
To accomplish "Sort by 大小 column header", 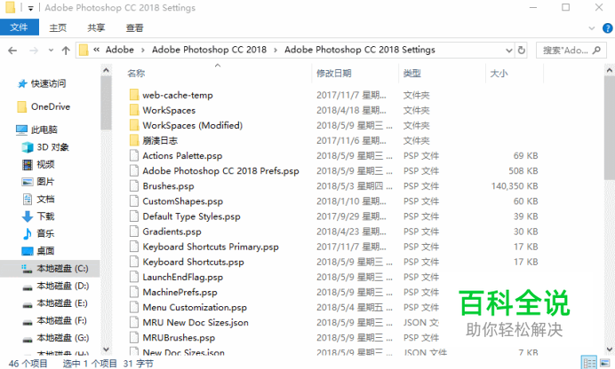I will pyautogui.click(x=499, y=73).
